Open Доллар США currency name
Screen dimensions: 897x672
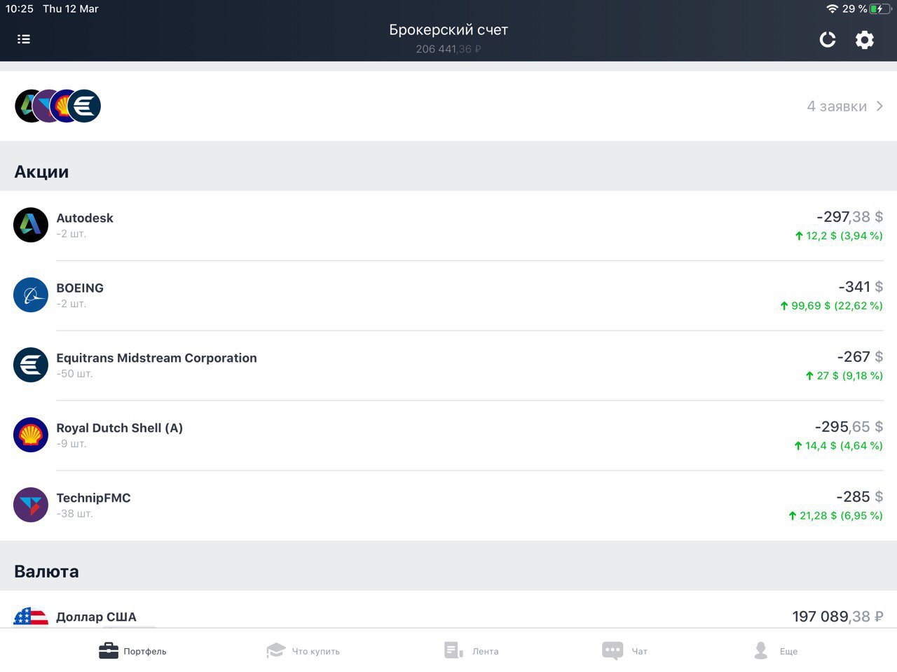point(96,617)
